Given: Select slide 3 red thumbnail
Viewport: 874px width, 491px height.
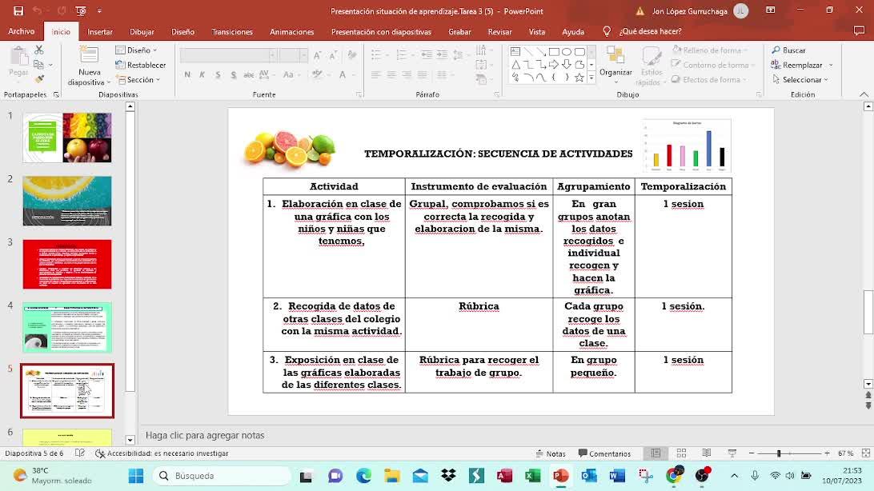Looking at the screenshot, I should (x=67, y=265).
